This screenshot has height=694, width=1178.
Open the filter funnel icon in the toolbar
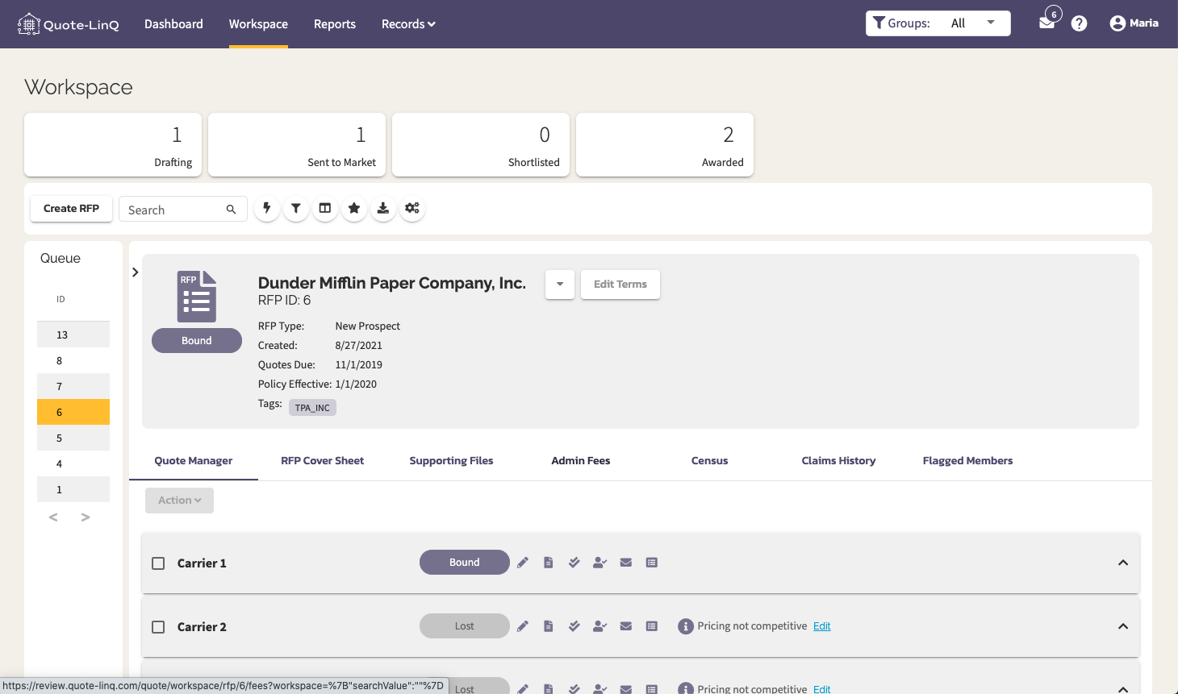click(295, 208)
